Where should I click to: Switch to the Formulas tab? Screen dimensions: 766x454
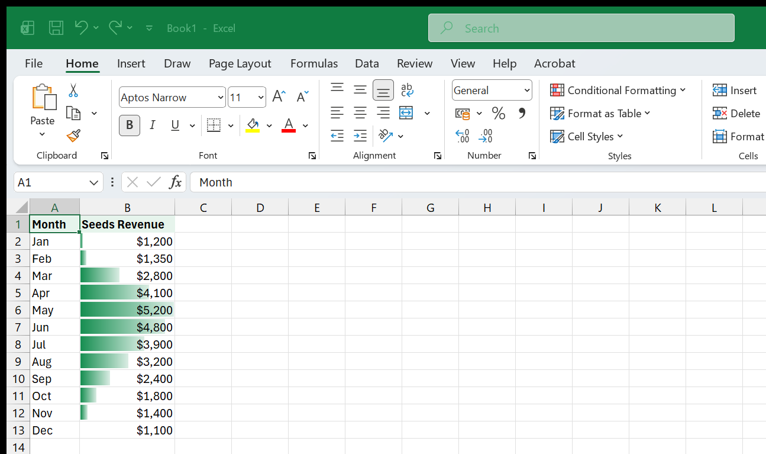314,63
